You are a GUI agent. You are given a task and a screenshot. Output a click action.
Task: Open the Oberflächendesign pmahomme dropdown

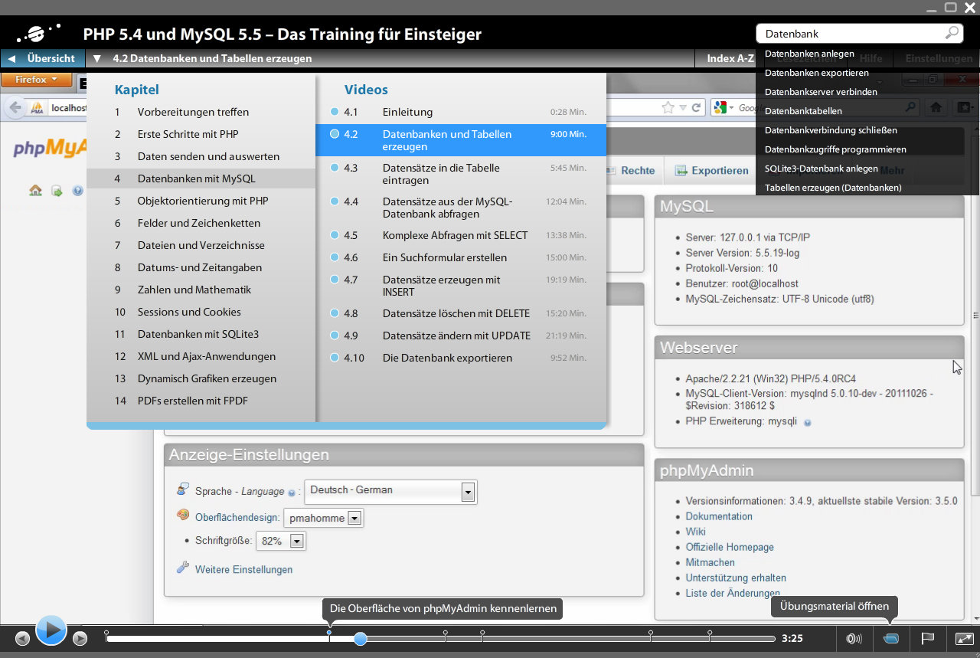354,519
